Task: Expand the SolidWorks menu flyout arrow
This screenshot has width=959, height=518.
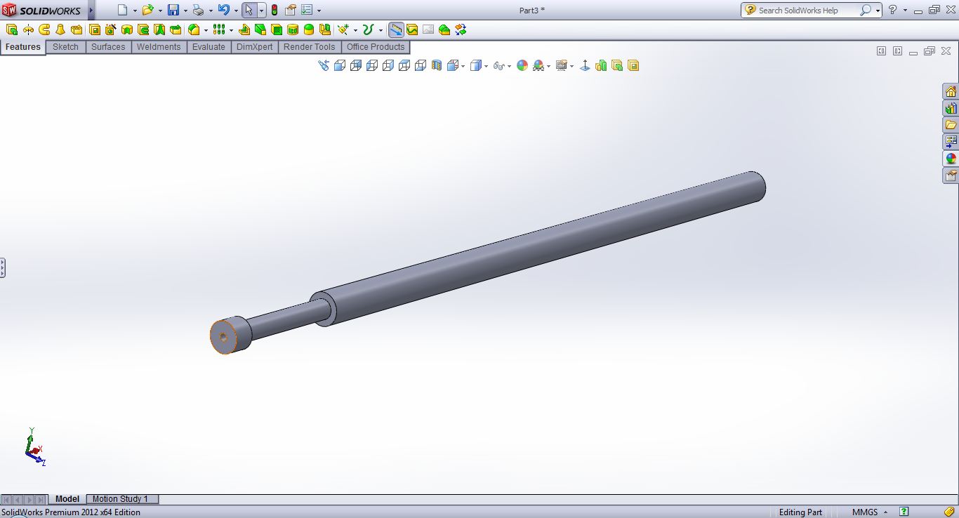Action: (91, 10)
